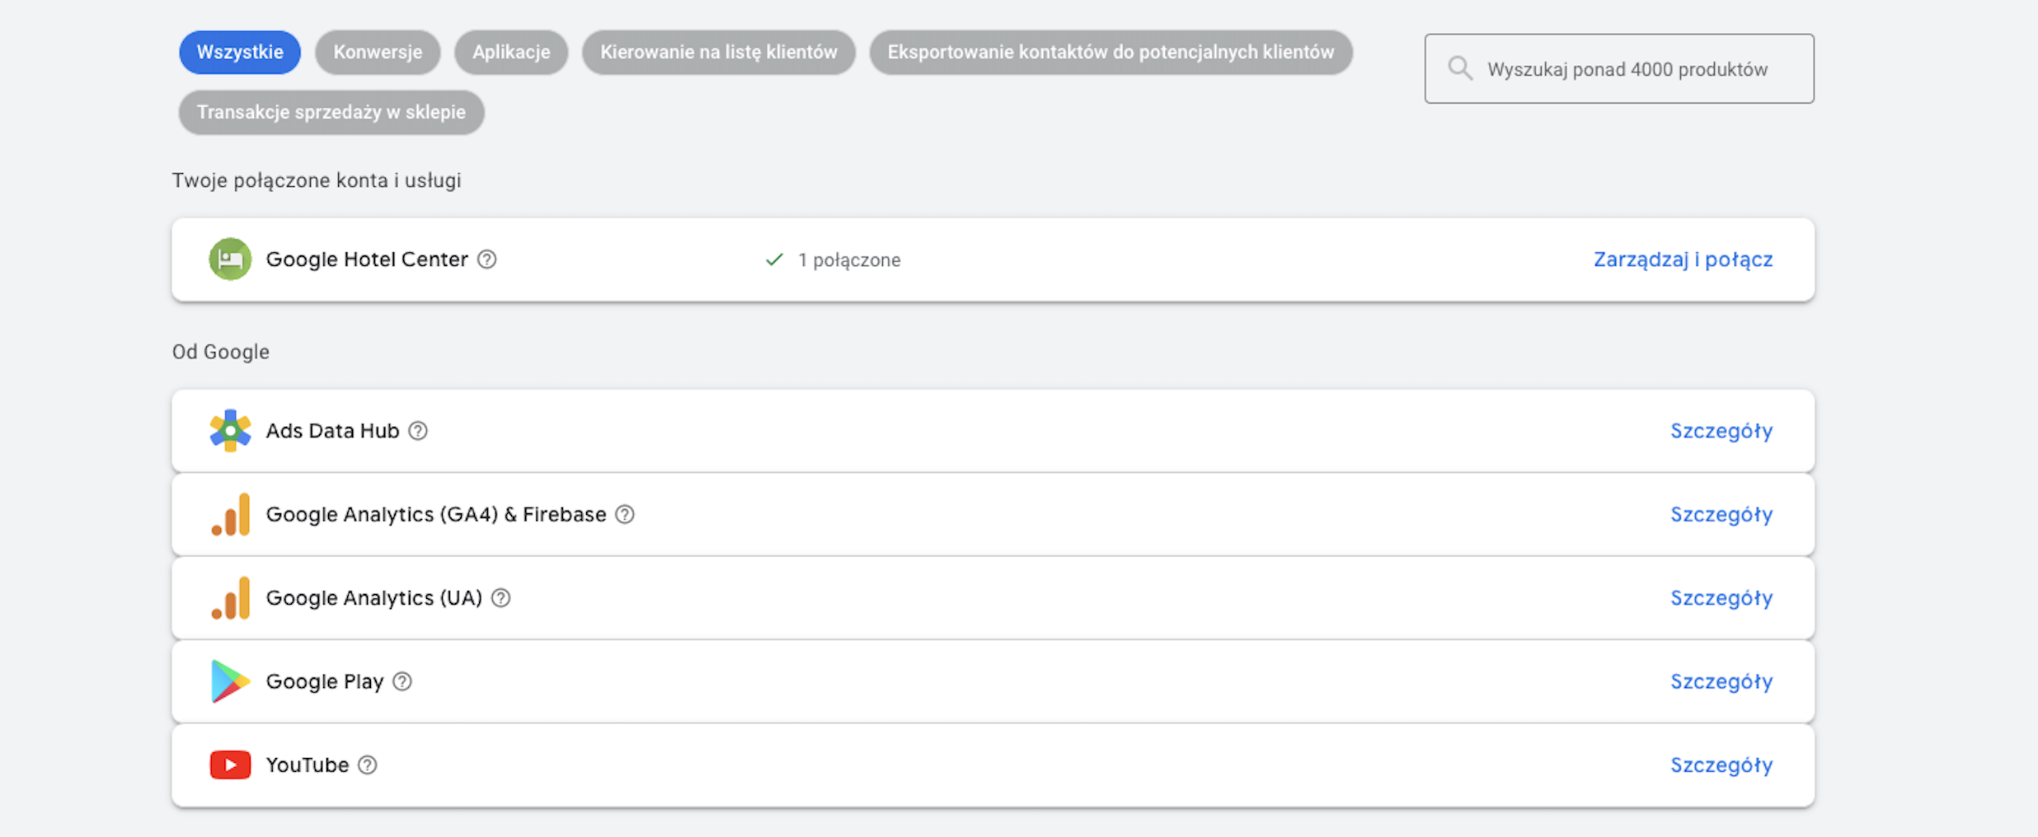This screenshot has width=2038, height=837.
Task: Click Zarządzaj i połącz for Hotel Center
Action: click(x=1683, y=260)
